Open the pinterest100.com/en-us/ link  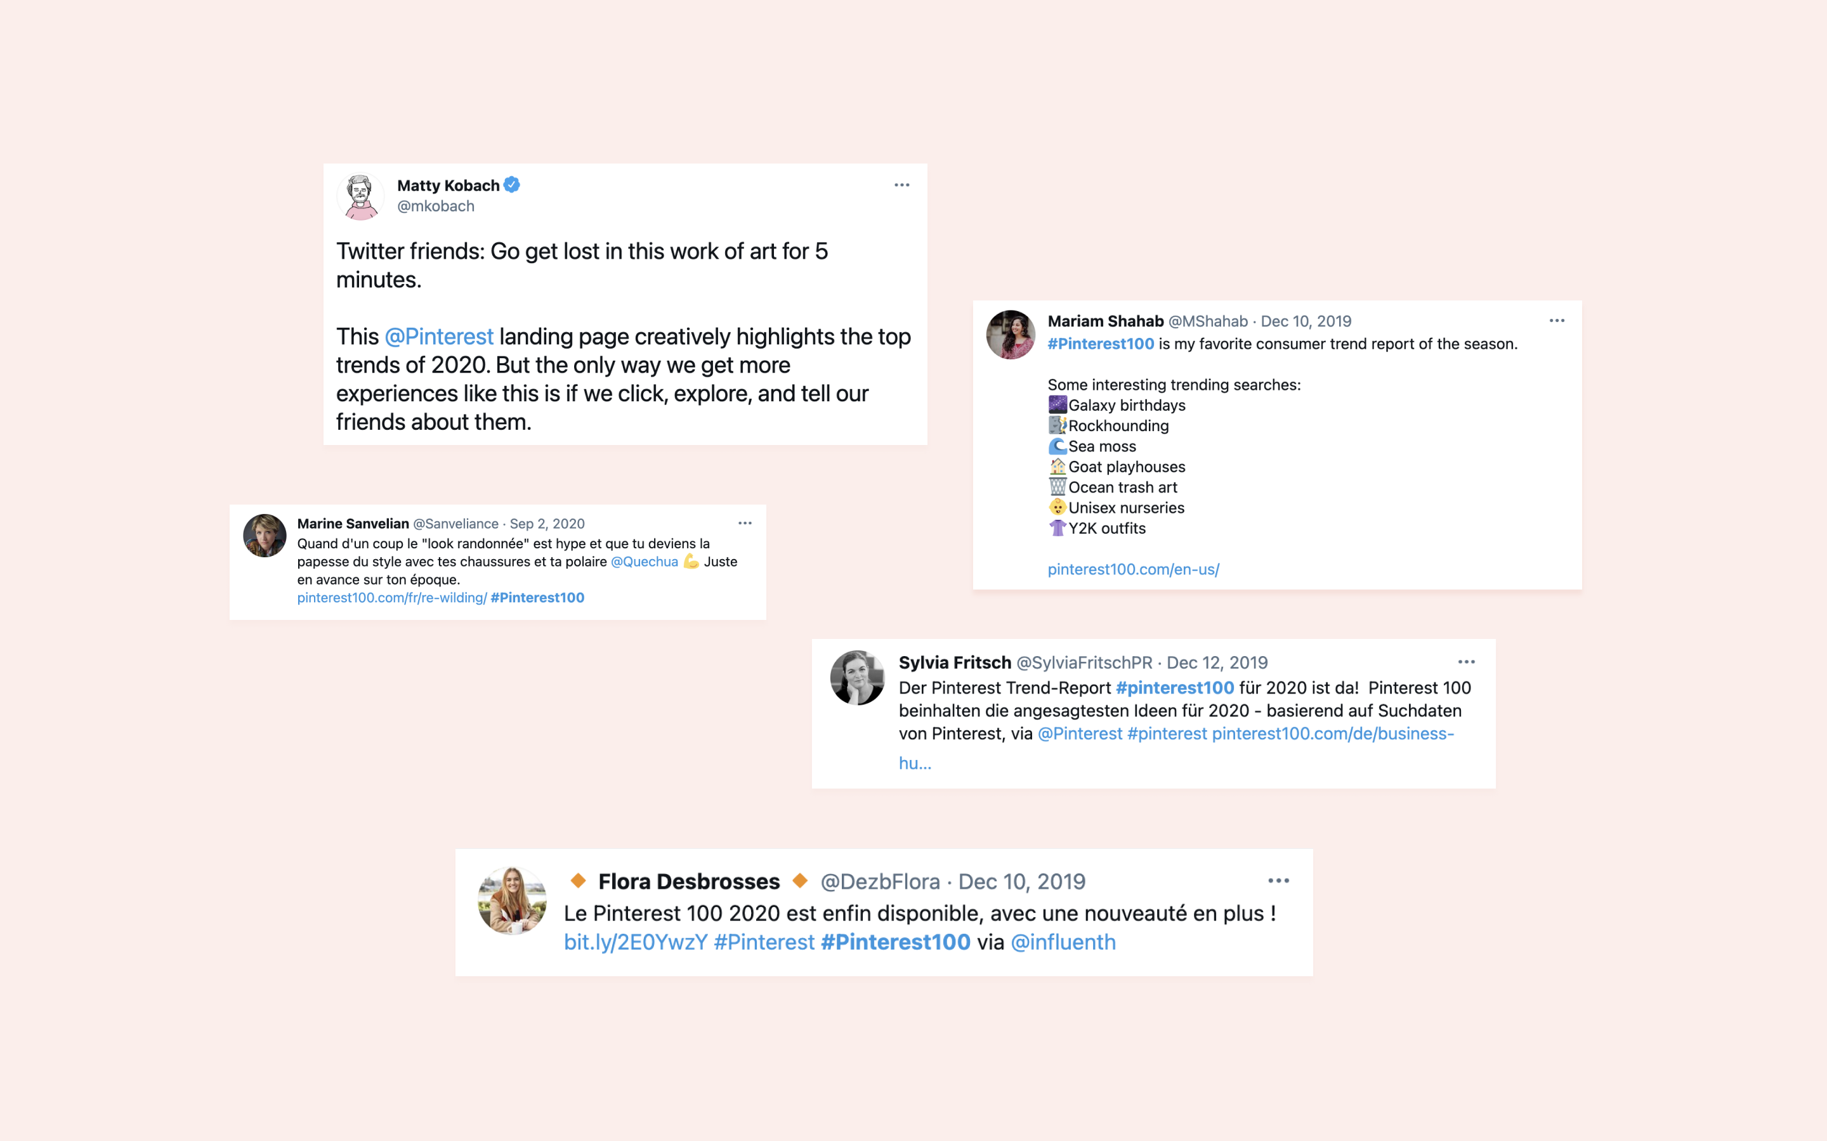pyautogui.click(x=1132, y=570)
